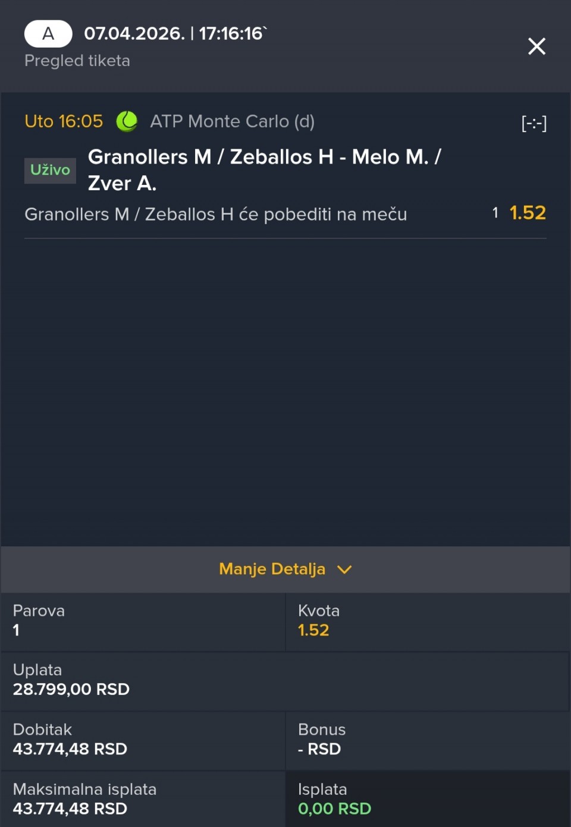Open the Granollers / Zeballos vs Melo match title

265,169
